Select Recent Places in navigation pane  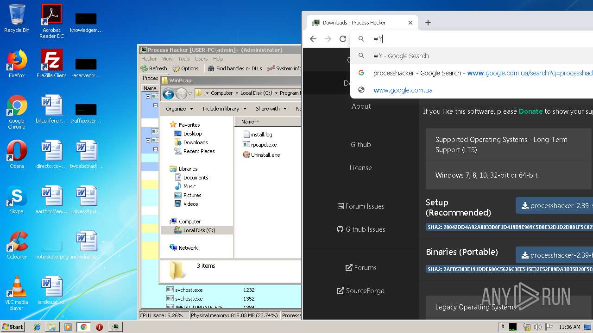click(195, 151)
